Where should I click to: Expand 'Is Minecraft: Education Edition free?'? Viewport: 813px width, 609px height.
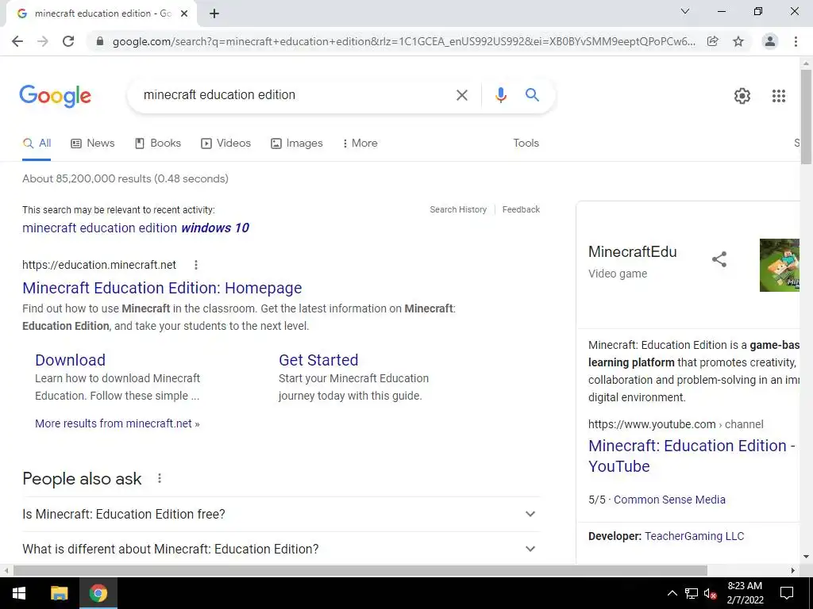281,514
